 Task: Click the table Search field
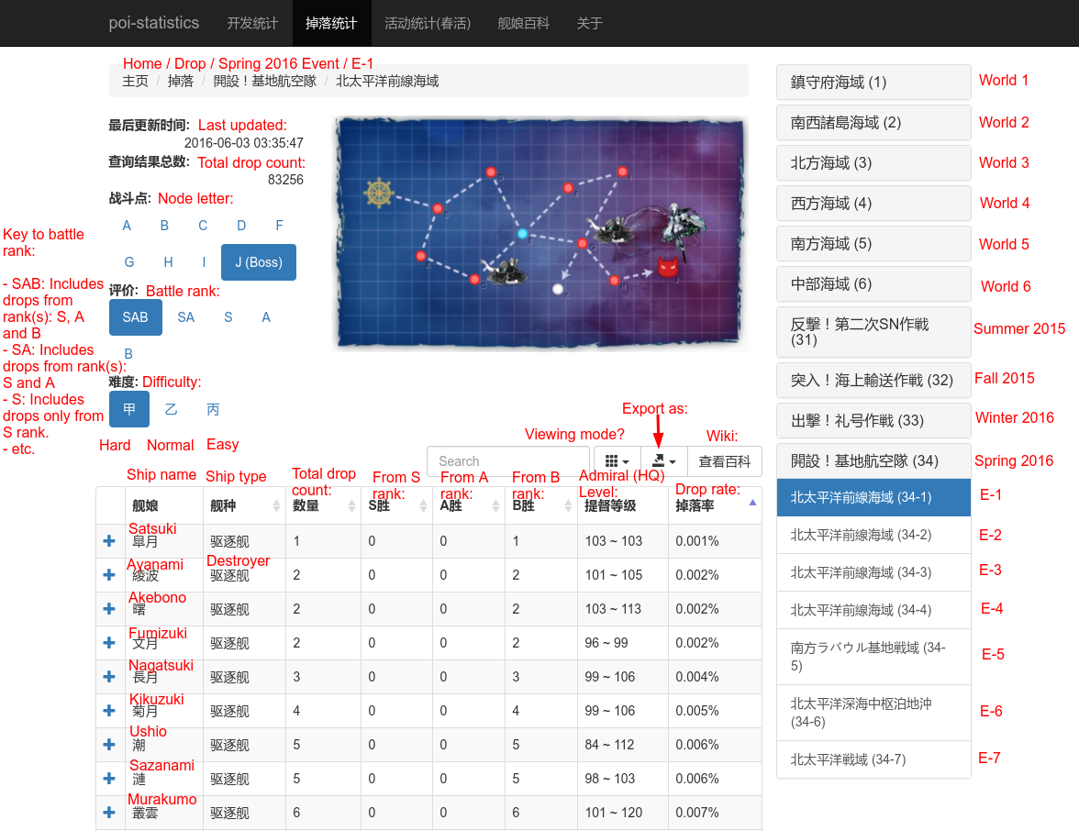[508, 460]
